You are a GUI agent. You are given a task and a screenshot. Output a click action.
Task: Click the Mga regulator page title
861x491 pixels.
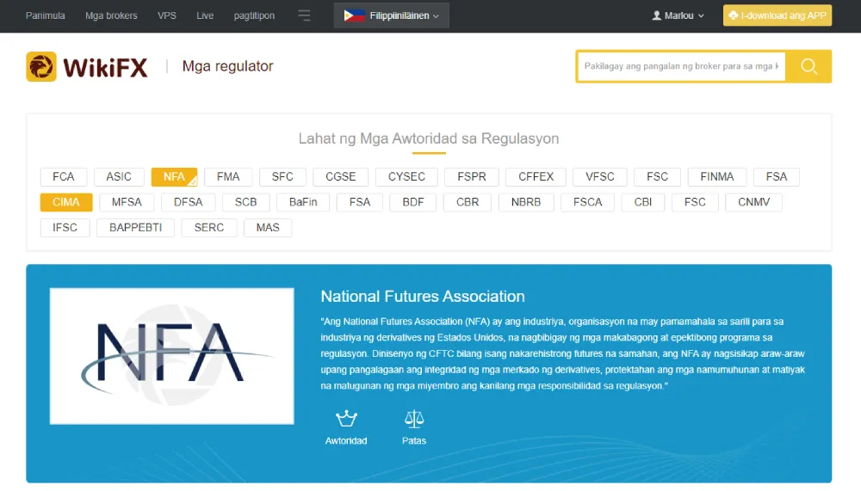227,66
